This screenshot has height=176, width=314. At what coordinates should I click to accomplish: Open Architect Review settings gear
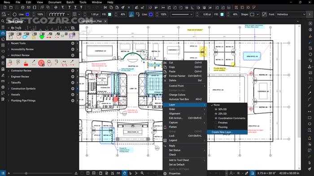[x=73, y=55]
